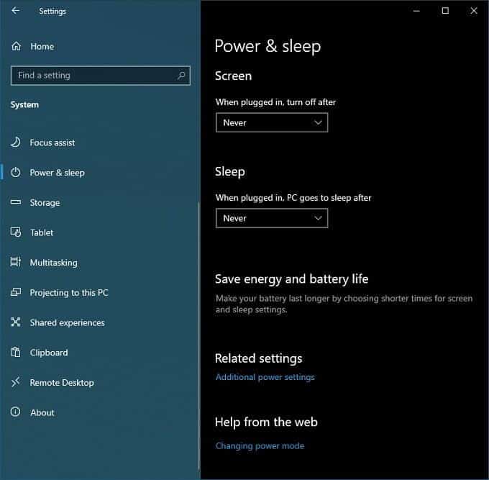This screenshot has width=489, height=480.
Task: Click the Storage drive icon
Action: pos(16,202)
